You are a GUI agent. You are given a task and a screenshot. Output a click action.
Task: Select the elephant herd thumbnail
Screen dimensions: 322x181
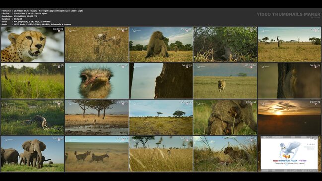(x=33, y=154)
